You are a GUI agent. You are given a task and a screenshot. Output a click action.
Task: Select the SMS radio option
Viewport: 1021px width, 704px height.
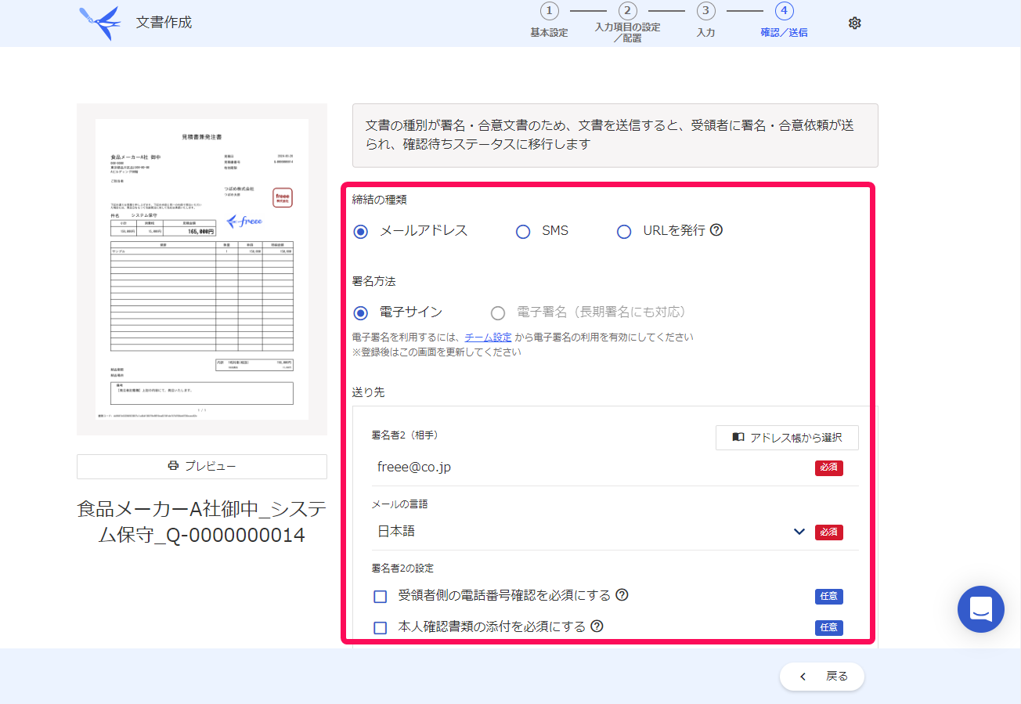[523, 232]
